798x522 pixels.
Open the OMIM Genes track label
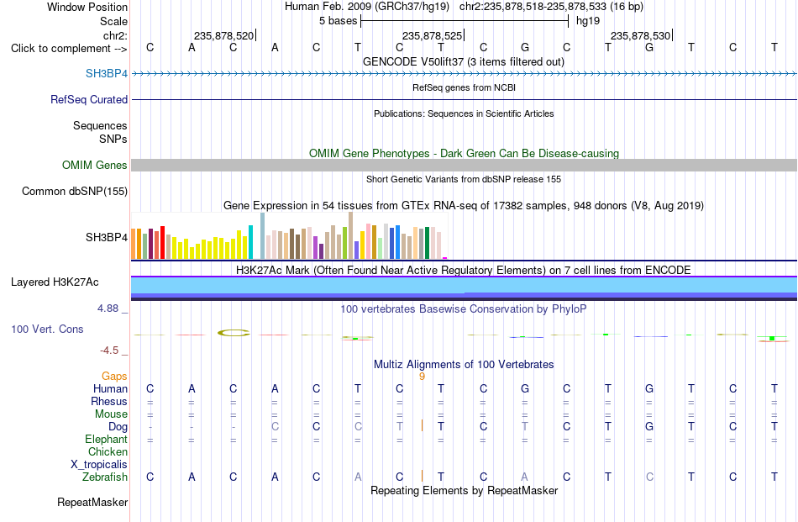click(x=94, y=165)
